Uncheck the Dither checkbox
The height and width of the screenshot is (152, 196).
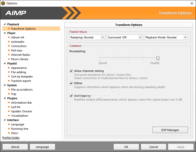click(x=71, y=83)
